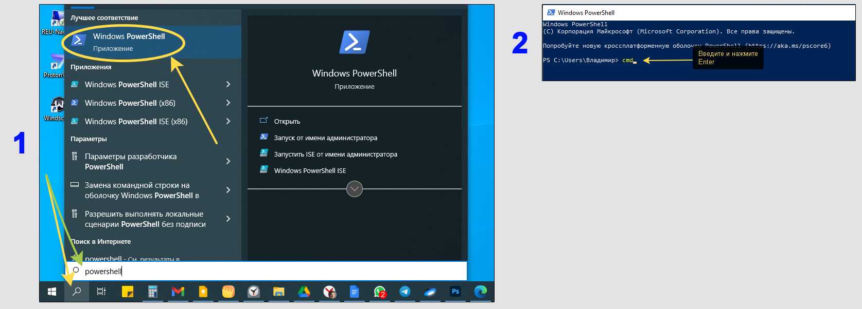862x309 pixels.
Task: Expand Windows PowerShell (x86) result arrow
Action: [x=228, y=103]
